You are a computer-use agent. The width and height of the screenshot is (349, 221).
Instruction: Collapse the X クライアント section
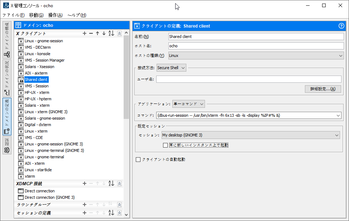(120, 33)
